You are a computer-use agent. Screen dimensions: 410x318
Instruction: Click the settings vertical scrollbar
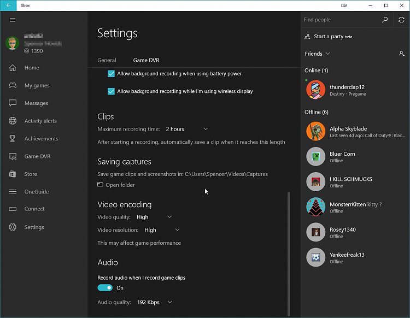tap(289, 254)
